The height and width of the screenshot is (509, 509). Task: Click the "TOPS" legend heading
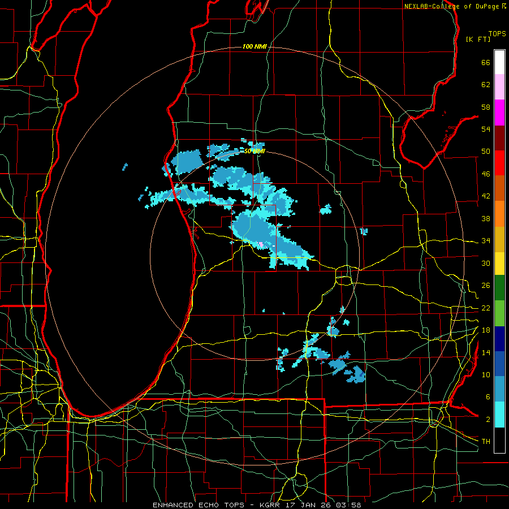[x=497, y=34]
